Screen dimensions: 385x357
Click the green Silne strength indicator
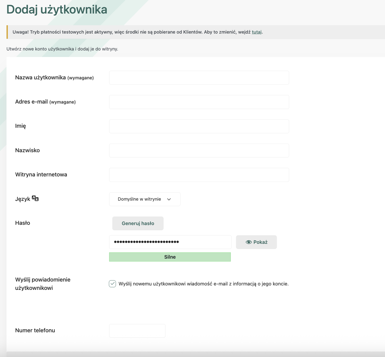point(170,257)
